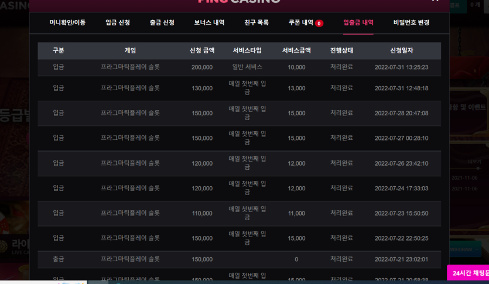Switch to the 출금 신청 tab
Screen dimensions: 489x284
coord(162,22)
